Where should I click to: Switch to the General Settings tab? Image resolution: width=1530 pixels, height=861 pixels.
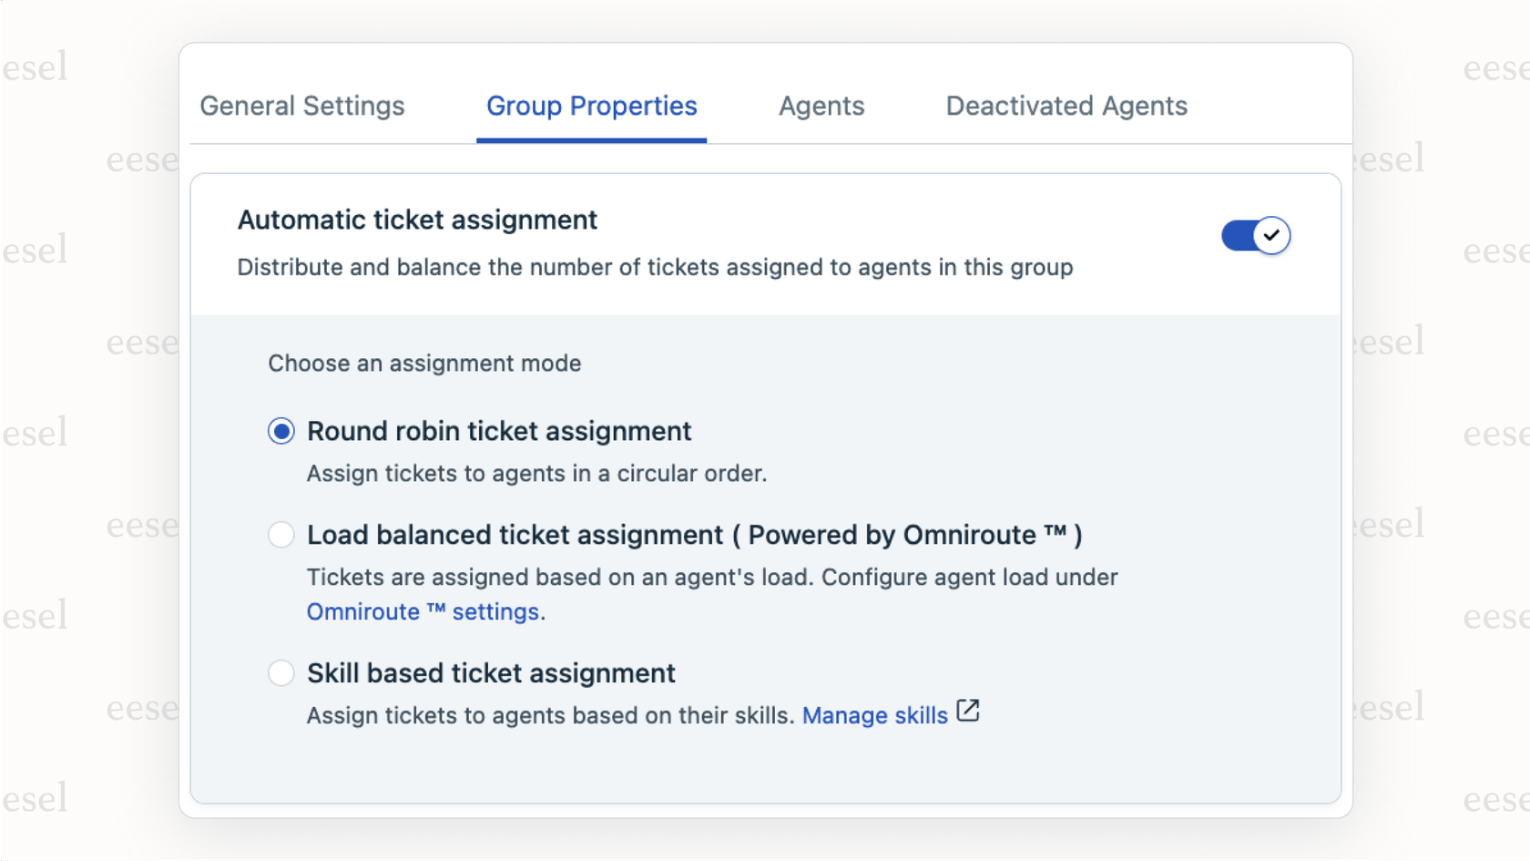[x=301, y=106]
